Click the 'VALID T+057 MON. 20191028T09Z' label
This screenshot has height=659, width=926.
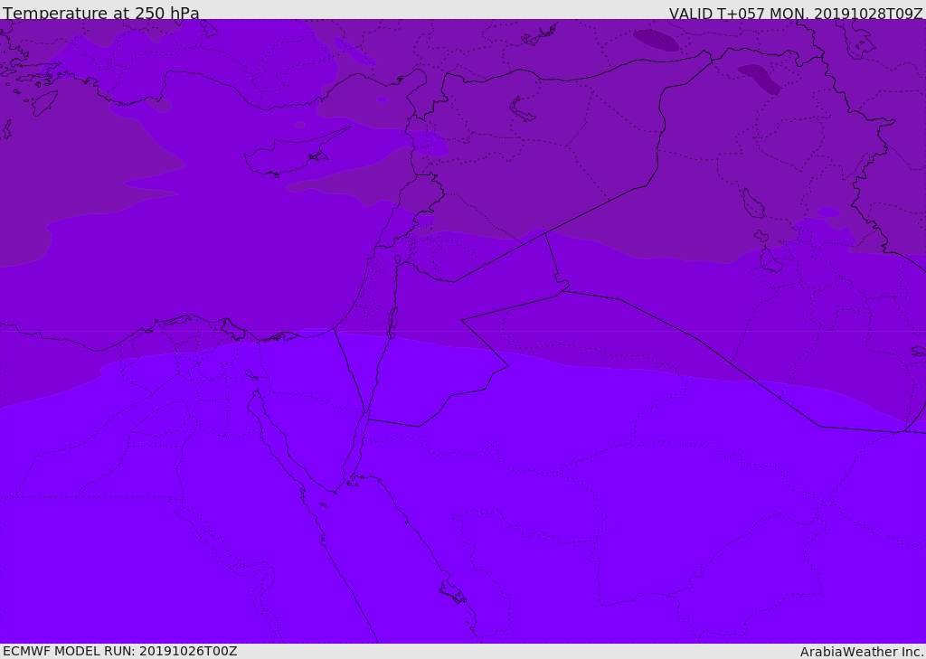(x=796, y=14)
